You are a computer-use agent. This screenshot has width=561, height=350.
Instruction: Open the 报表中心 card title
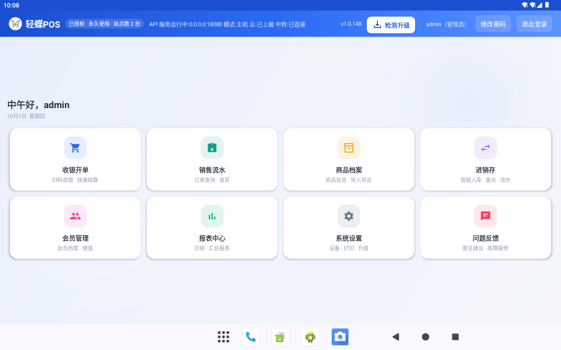click(212, 238)
